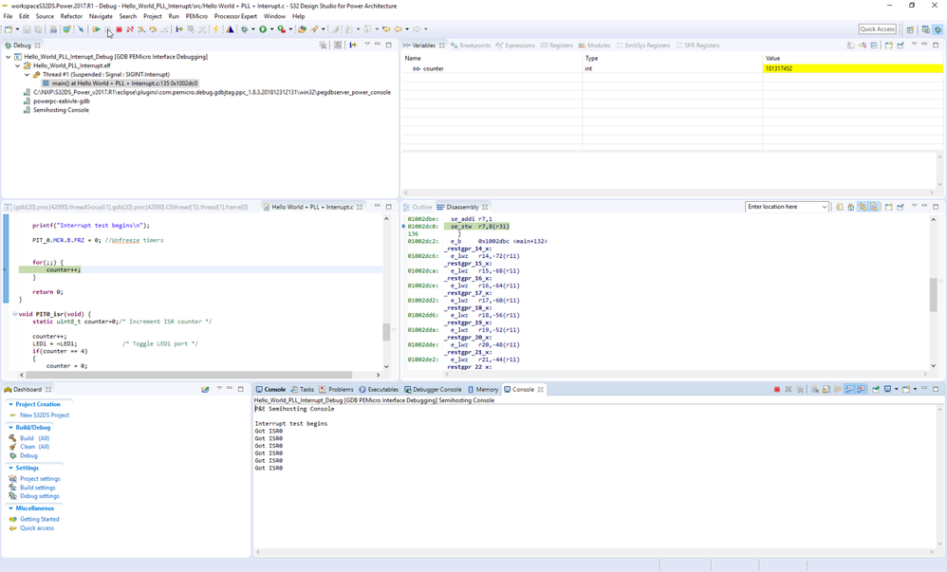Open the File menu
Image resolution: width=947 pixels, height=572 pixels.
pos(8,16)
